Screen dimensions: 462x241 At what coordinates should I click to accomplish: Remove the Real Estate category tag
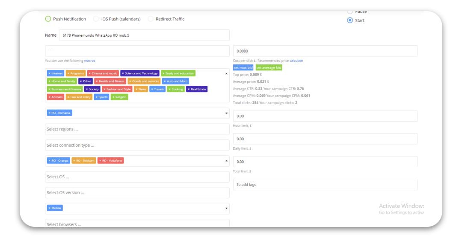point(189,89)
